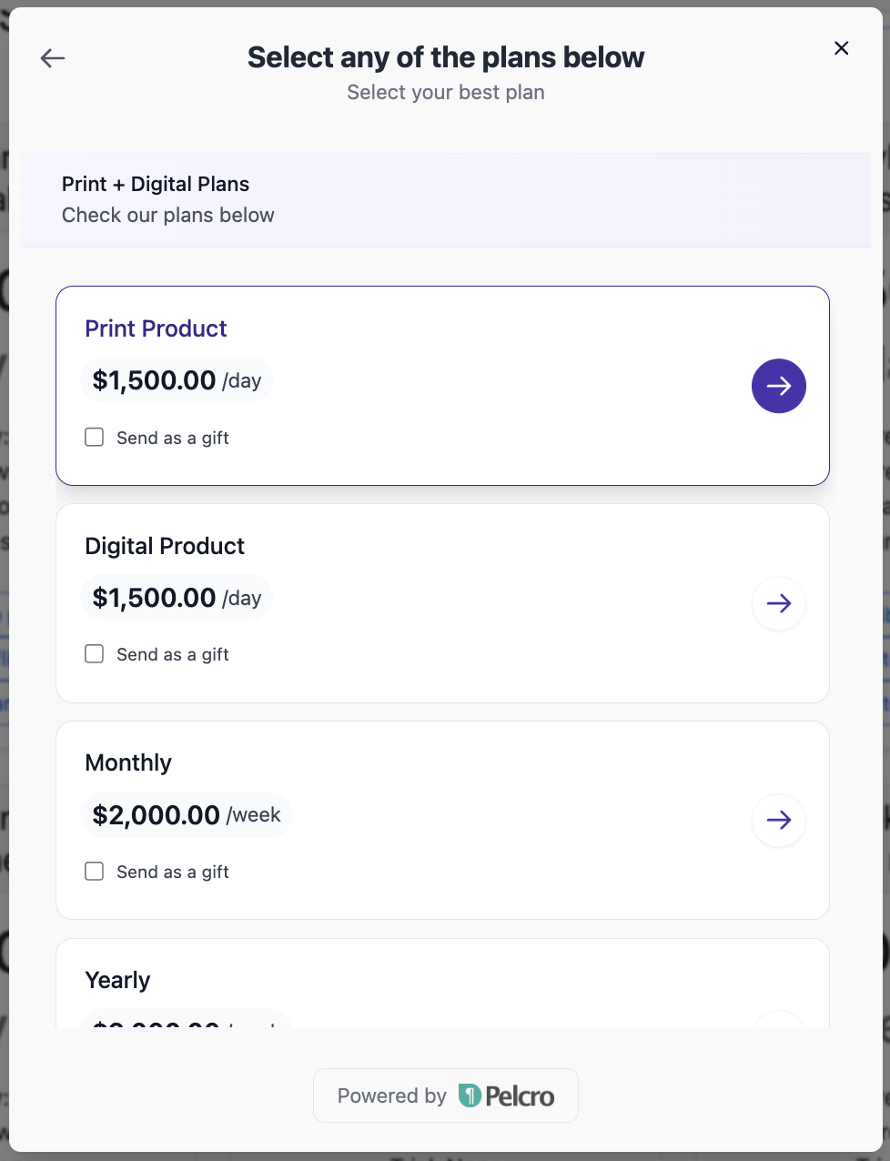Select the Print Product plan title
This screenshot has width=890, height=1161.
coord(156,328)
